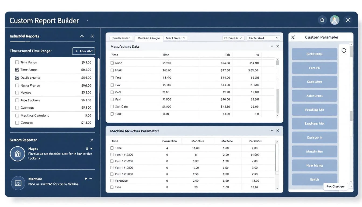
Task: Select the Machine flowchart icon in the sidebar
Action: [18, 183]
